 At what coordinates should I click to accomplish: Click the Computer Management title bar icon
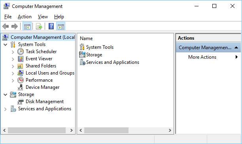pos(6,6)
